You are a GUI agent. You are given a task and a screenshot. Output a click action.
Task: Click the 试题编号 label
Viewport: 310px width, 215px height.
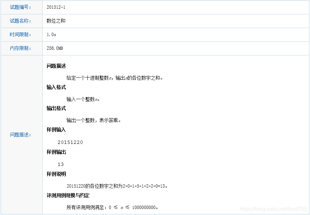pos(21,7)
